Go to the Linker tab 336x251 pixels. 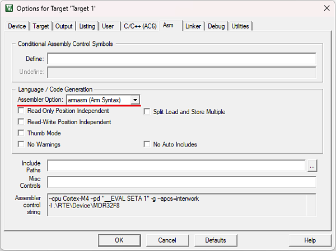pos(193,26)
